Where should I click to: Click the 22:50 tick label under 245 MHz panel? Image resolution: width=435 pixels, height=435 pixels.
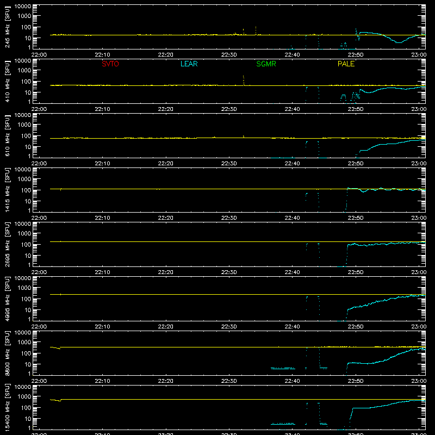pos(356,55)
